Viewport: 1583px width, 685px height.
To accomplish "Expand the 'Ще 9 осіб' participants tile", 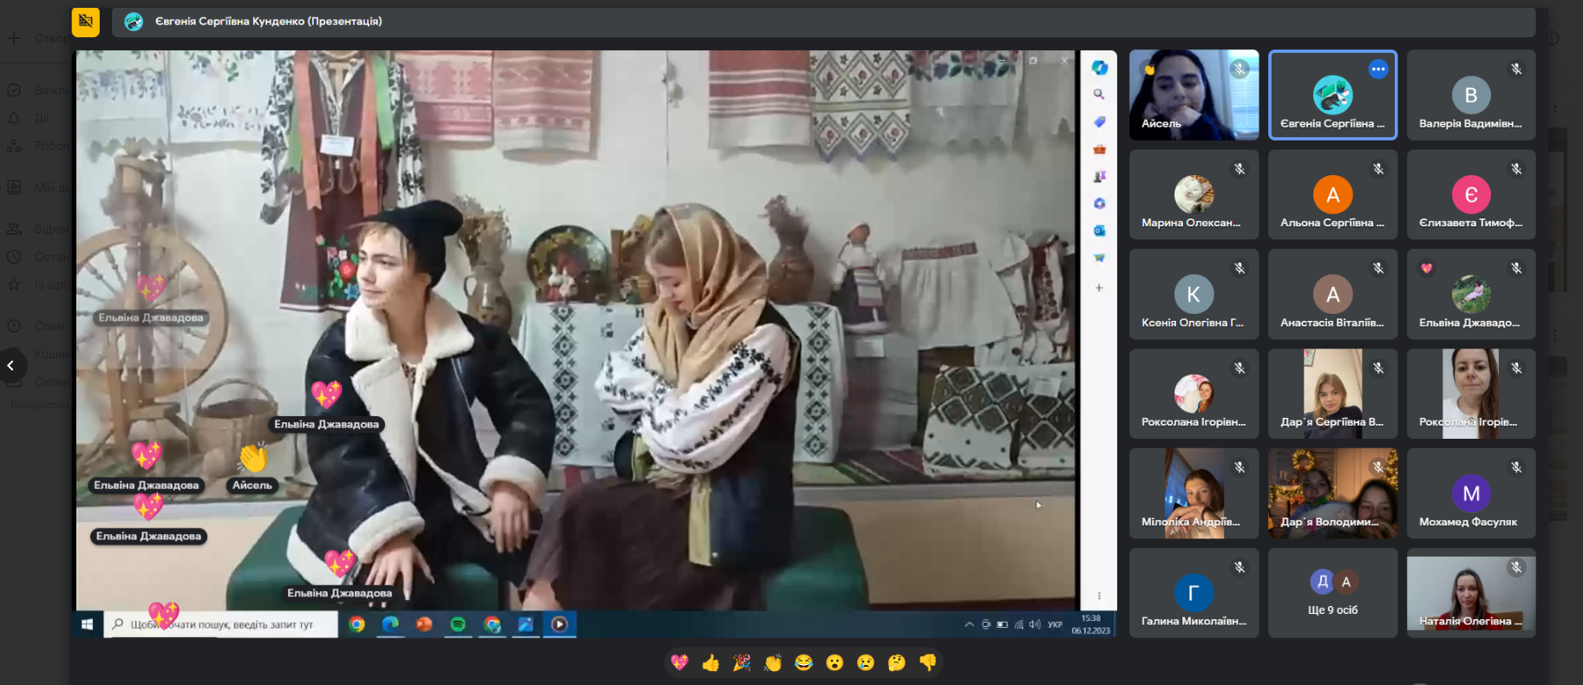I will (1332, 594).
